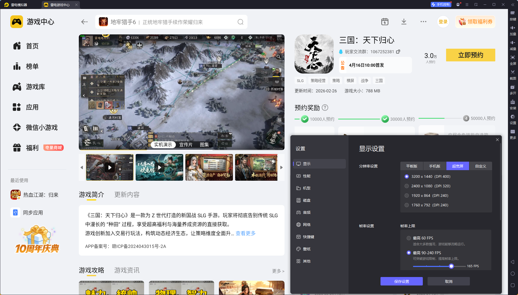Click the search magnifier icon

pyautogui.click(x=240, y=22)
